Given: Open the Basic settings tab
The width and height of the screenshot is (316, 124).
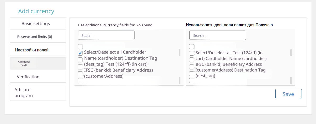Looking at the screenshot, I should [x=38, y=23].
